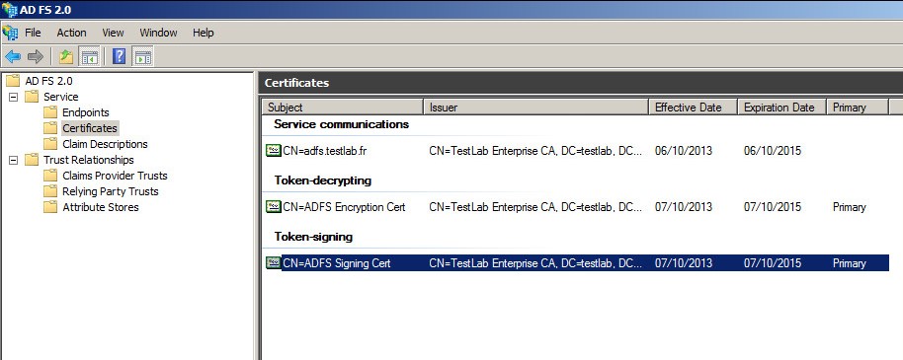Click effective date in Encryption Cert row
This screenshot has width=903, height=360.
(684, 207)
